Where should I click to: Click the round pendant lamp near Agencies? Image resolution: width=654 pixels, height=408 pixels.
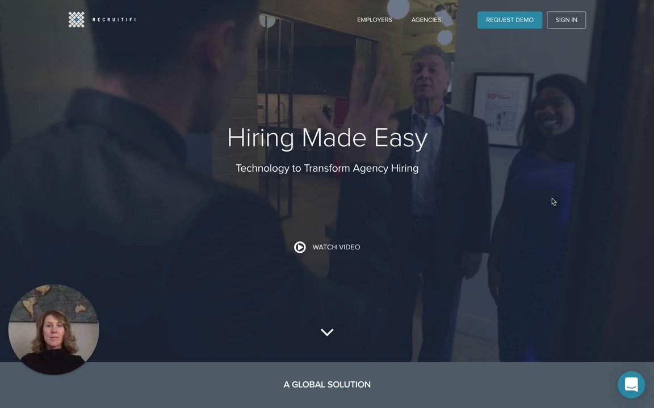pyautogui.click(x=445, y=37)
